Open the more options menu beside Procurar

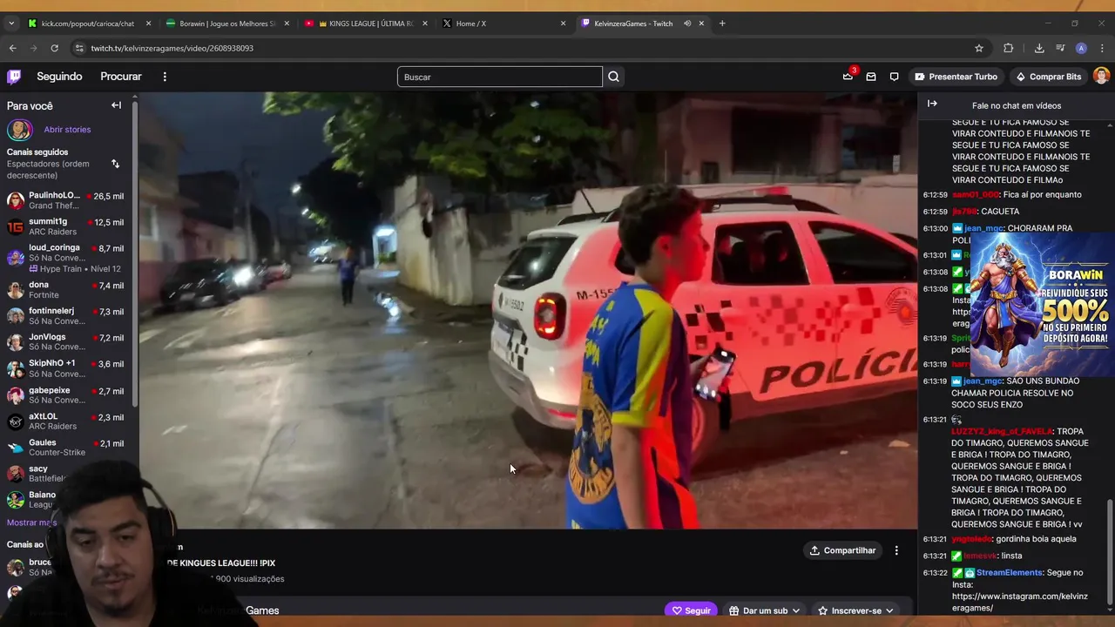click(165, 77)
